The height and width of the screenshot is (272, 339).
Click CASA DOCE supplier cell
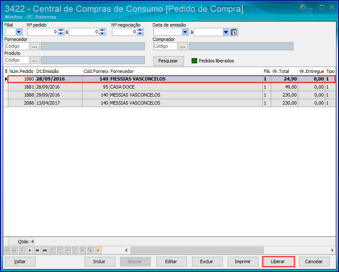[186, 87]
